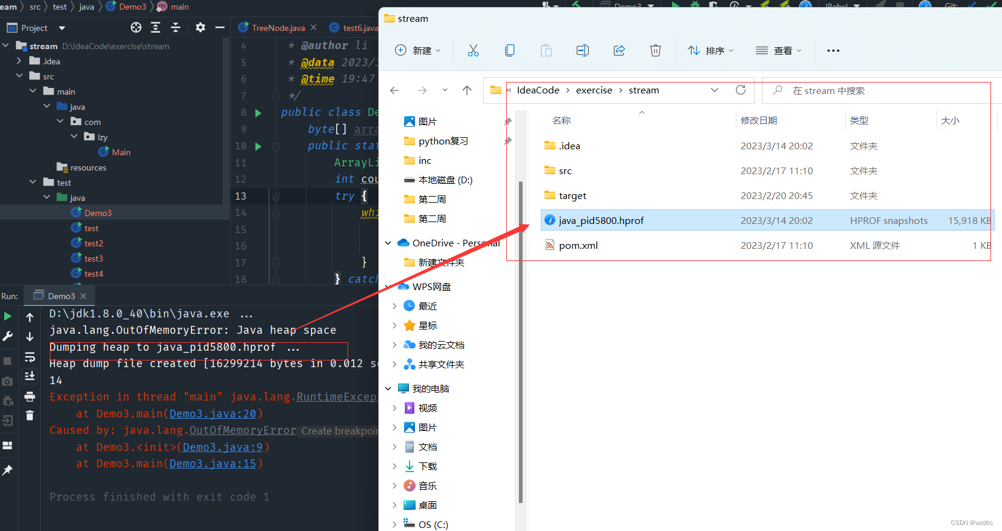This screenshot has width=1002, height=531.
Task: Expand all in the Project panel
Action: (x=156, y=27)
